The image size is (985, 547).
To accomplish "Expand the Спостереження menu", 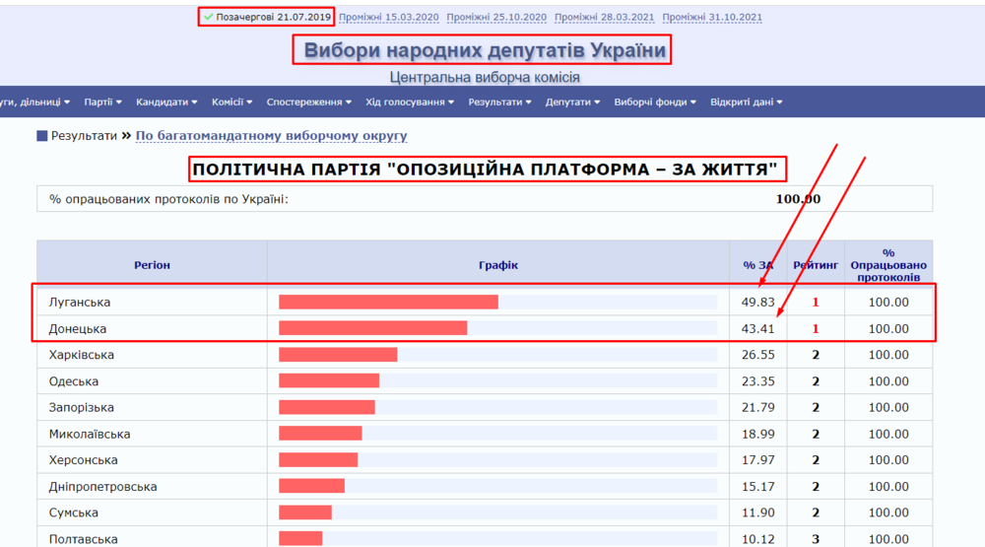I will click(309, 102).
